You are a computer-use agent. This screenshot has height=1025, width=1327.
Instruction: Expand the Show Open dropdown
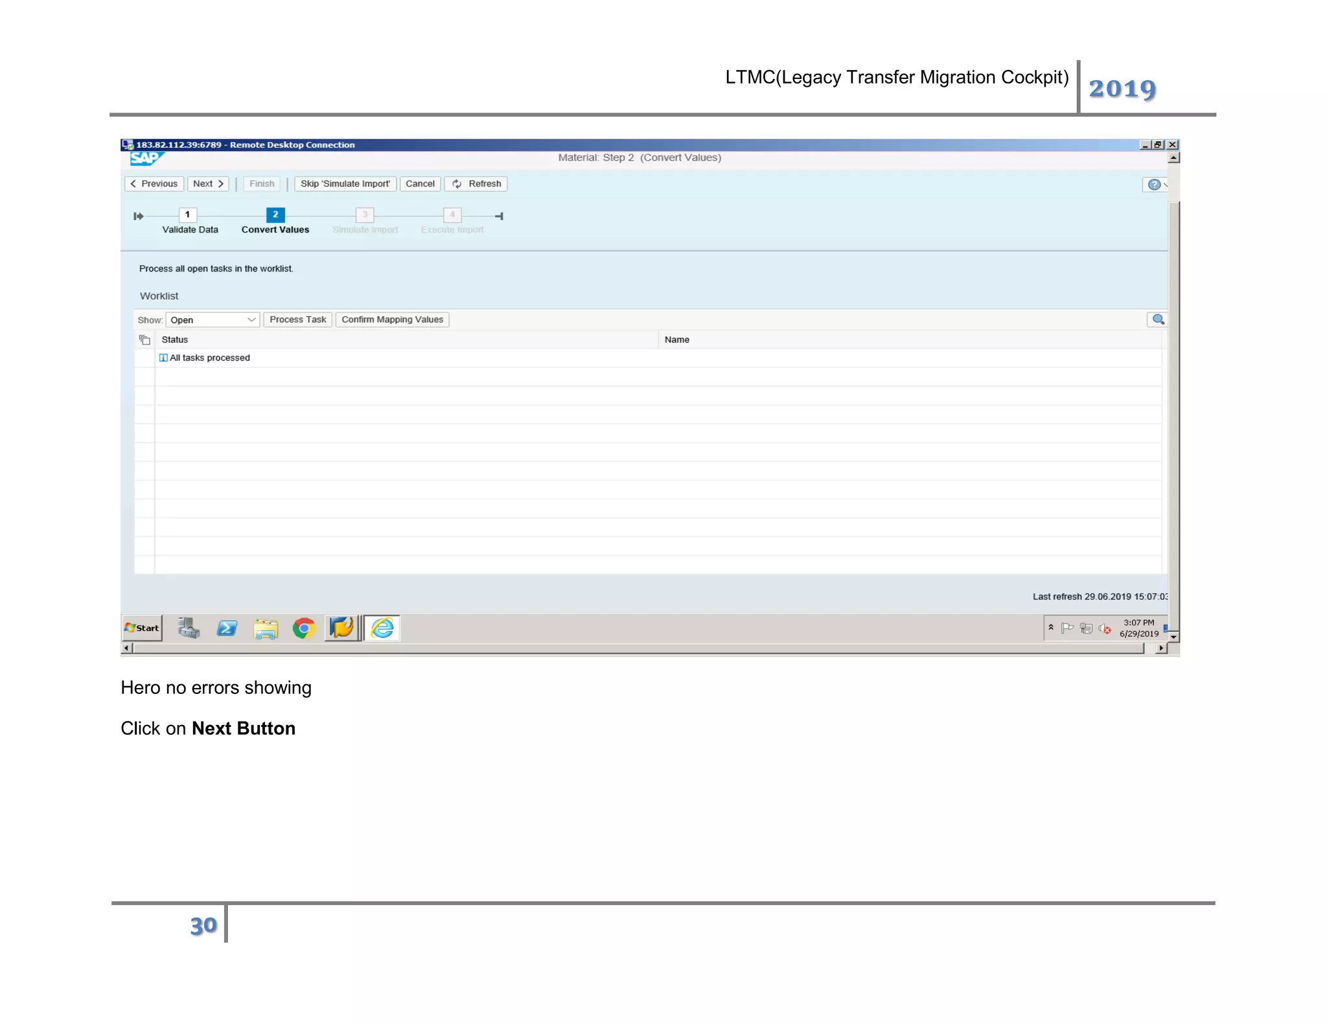pos(251,320)
